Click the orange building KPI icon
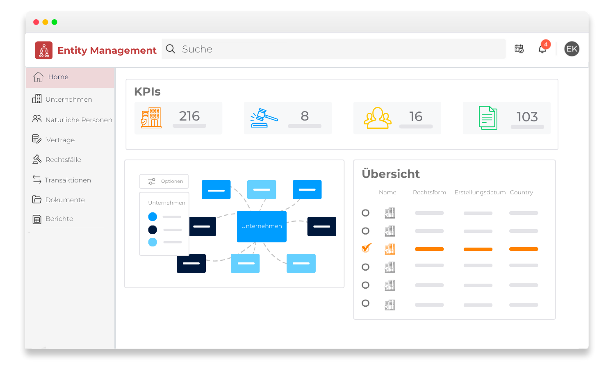Viewport: 615px width, 369px height. (151, 118)
